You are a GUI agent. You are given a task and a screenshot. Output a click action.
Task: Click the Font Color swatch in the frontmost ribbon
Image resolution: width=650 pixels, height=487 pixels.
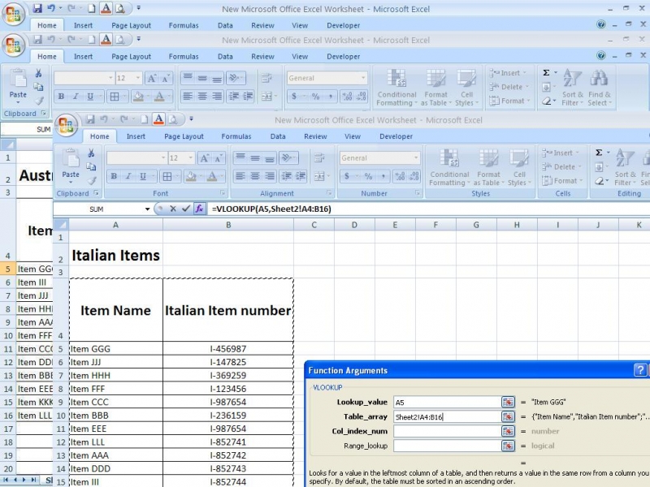211,176
